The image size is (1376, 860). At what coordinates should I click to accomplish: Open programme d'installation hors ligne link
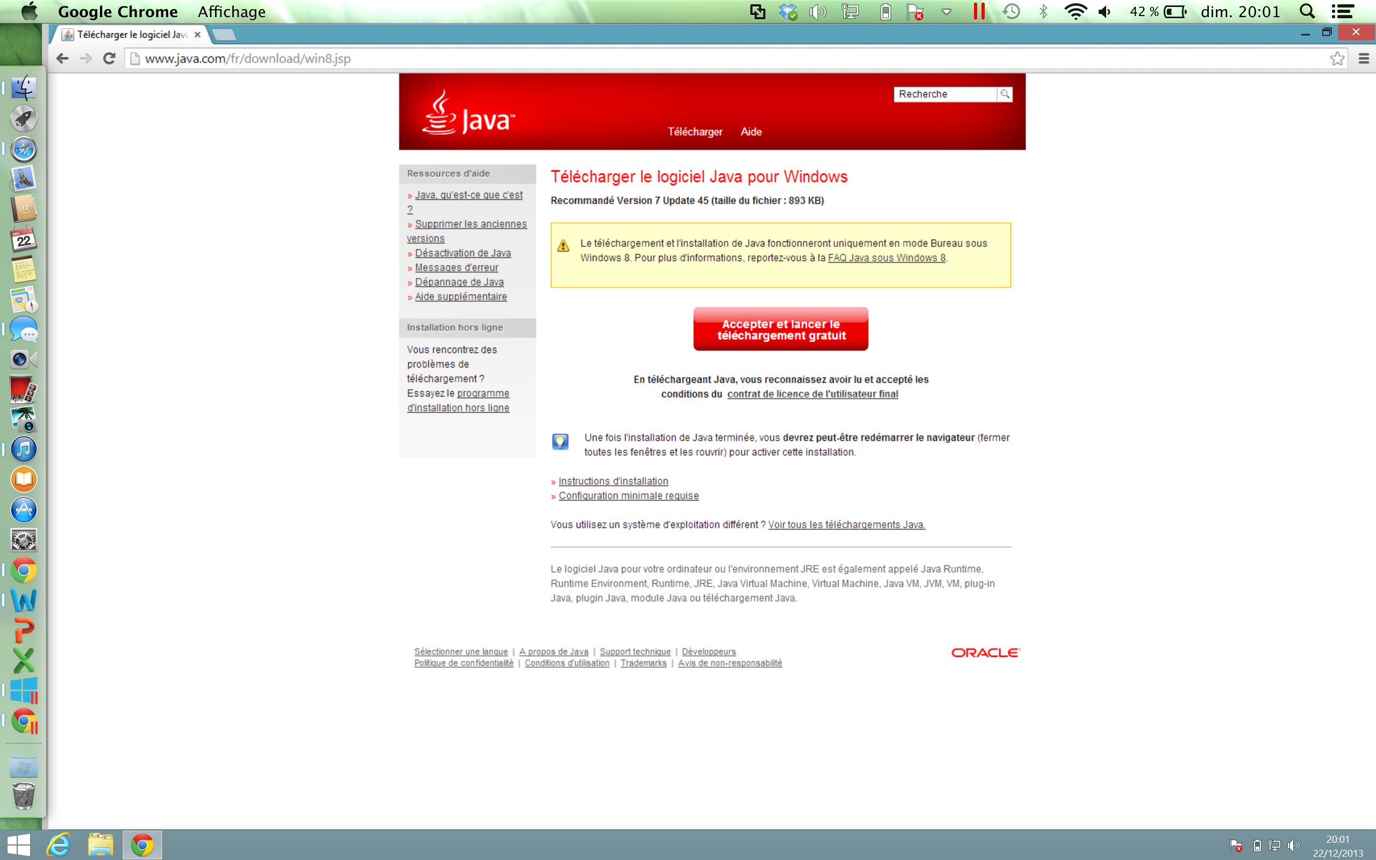tap(458, 400)
